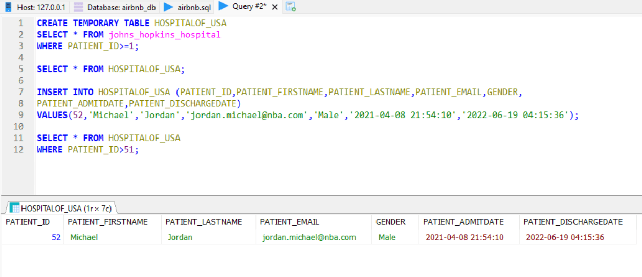Close the Query #2* tab
This screenshot has height=277, width=642.
[275, 7]
